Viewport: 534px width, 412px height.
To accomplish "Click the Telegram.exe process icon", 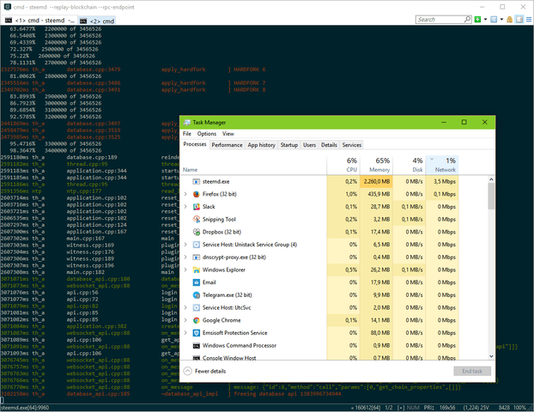I will (x=197, y=294).
